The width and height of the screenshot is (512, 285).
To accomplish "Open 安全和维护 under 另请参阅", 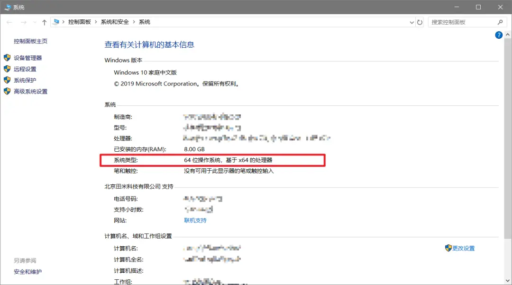I will pos(27,272).
